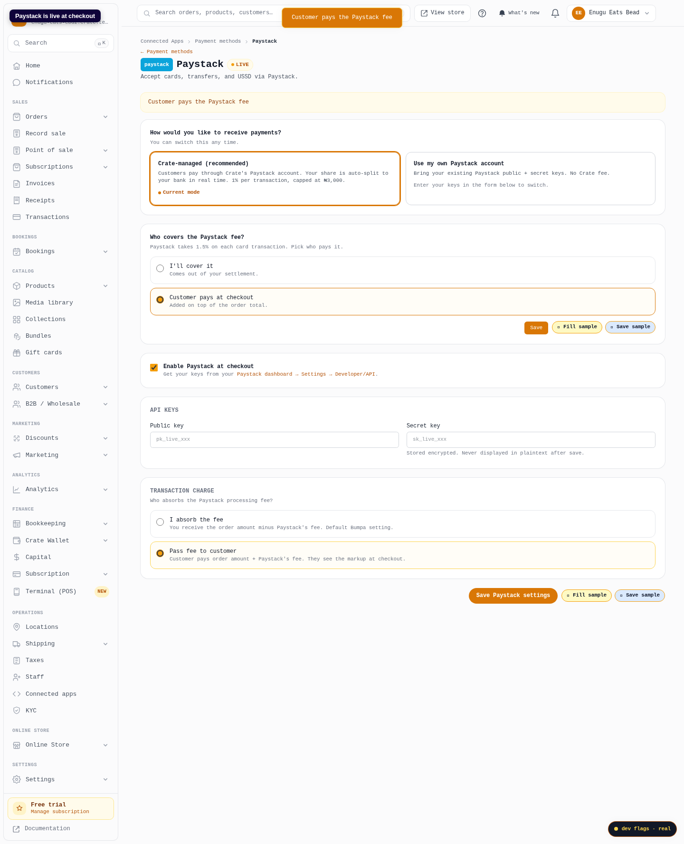Click into the Secret key input field

(x=531, y=440)
